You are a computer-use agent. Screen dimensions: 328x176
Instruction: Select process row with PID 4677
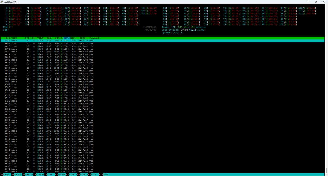click(x=162, y=52)
